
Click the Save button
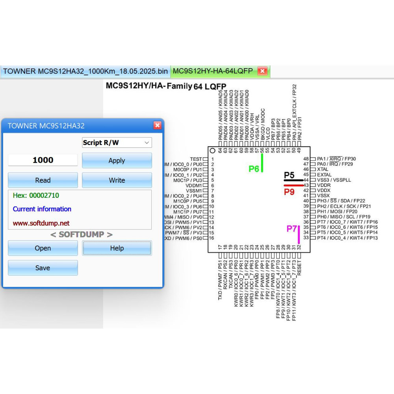[x=43, y=268]
